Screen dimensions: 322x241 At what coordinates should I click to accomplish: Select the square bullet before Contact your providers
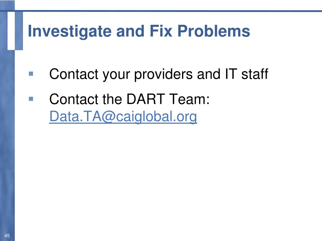point(31,73)
